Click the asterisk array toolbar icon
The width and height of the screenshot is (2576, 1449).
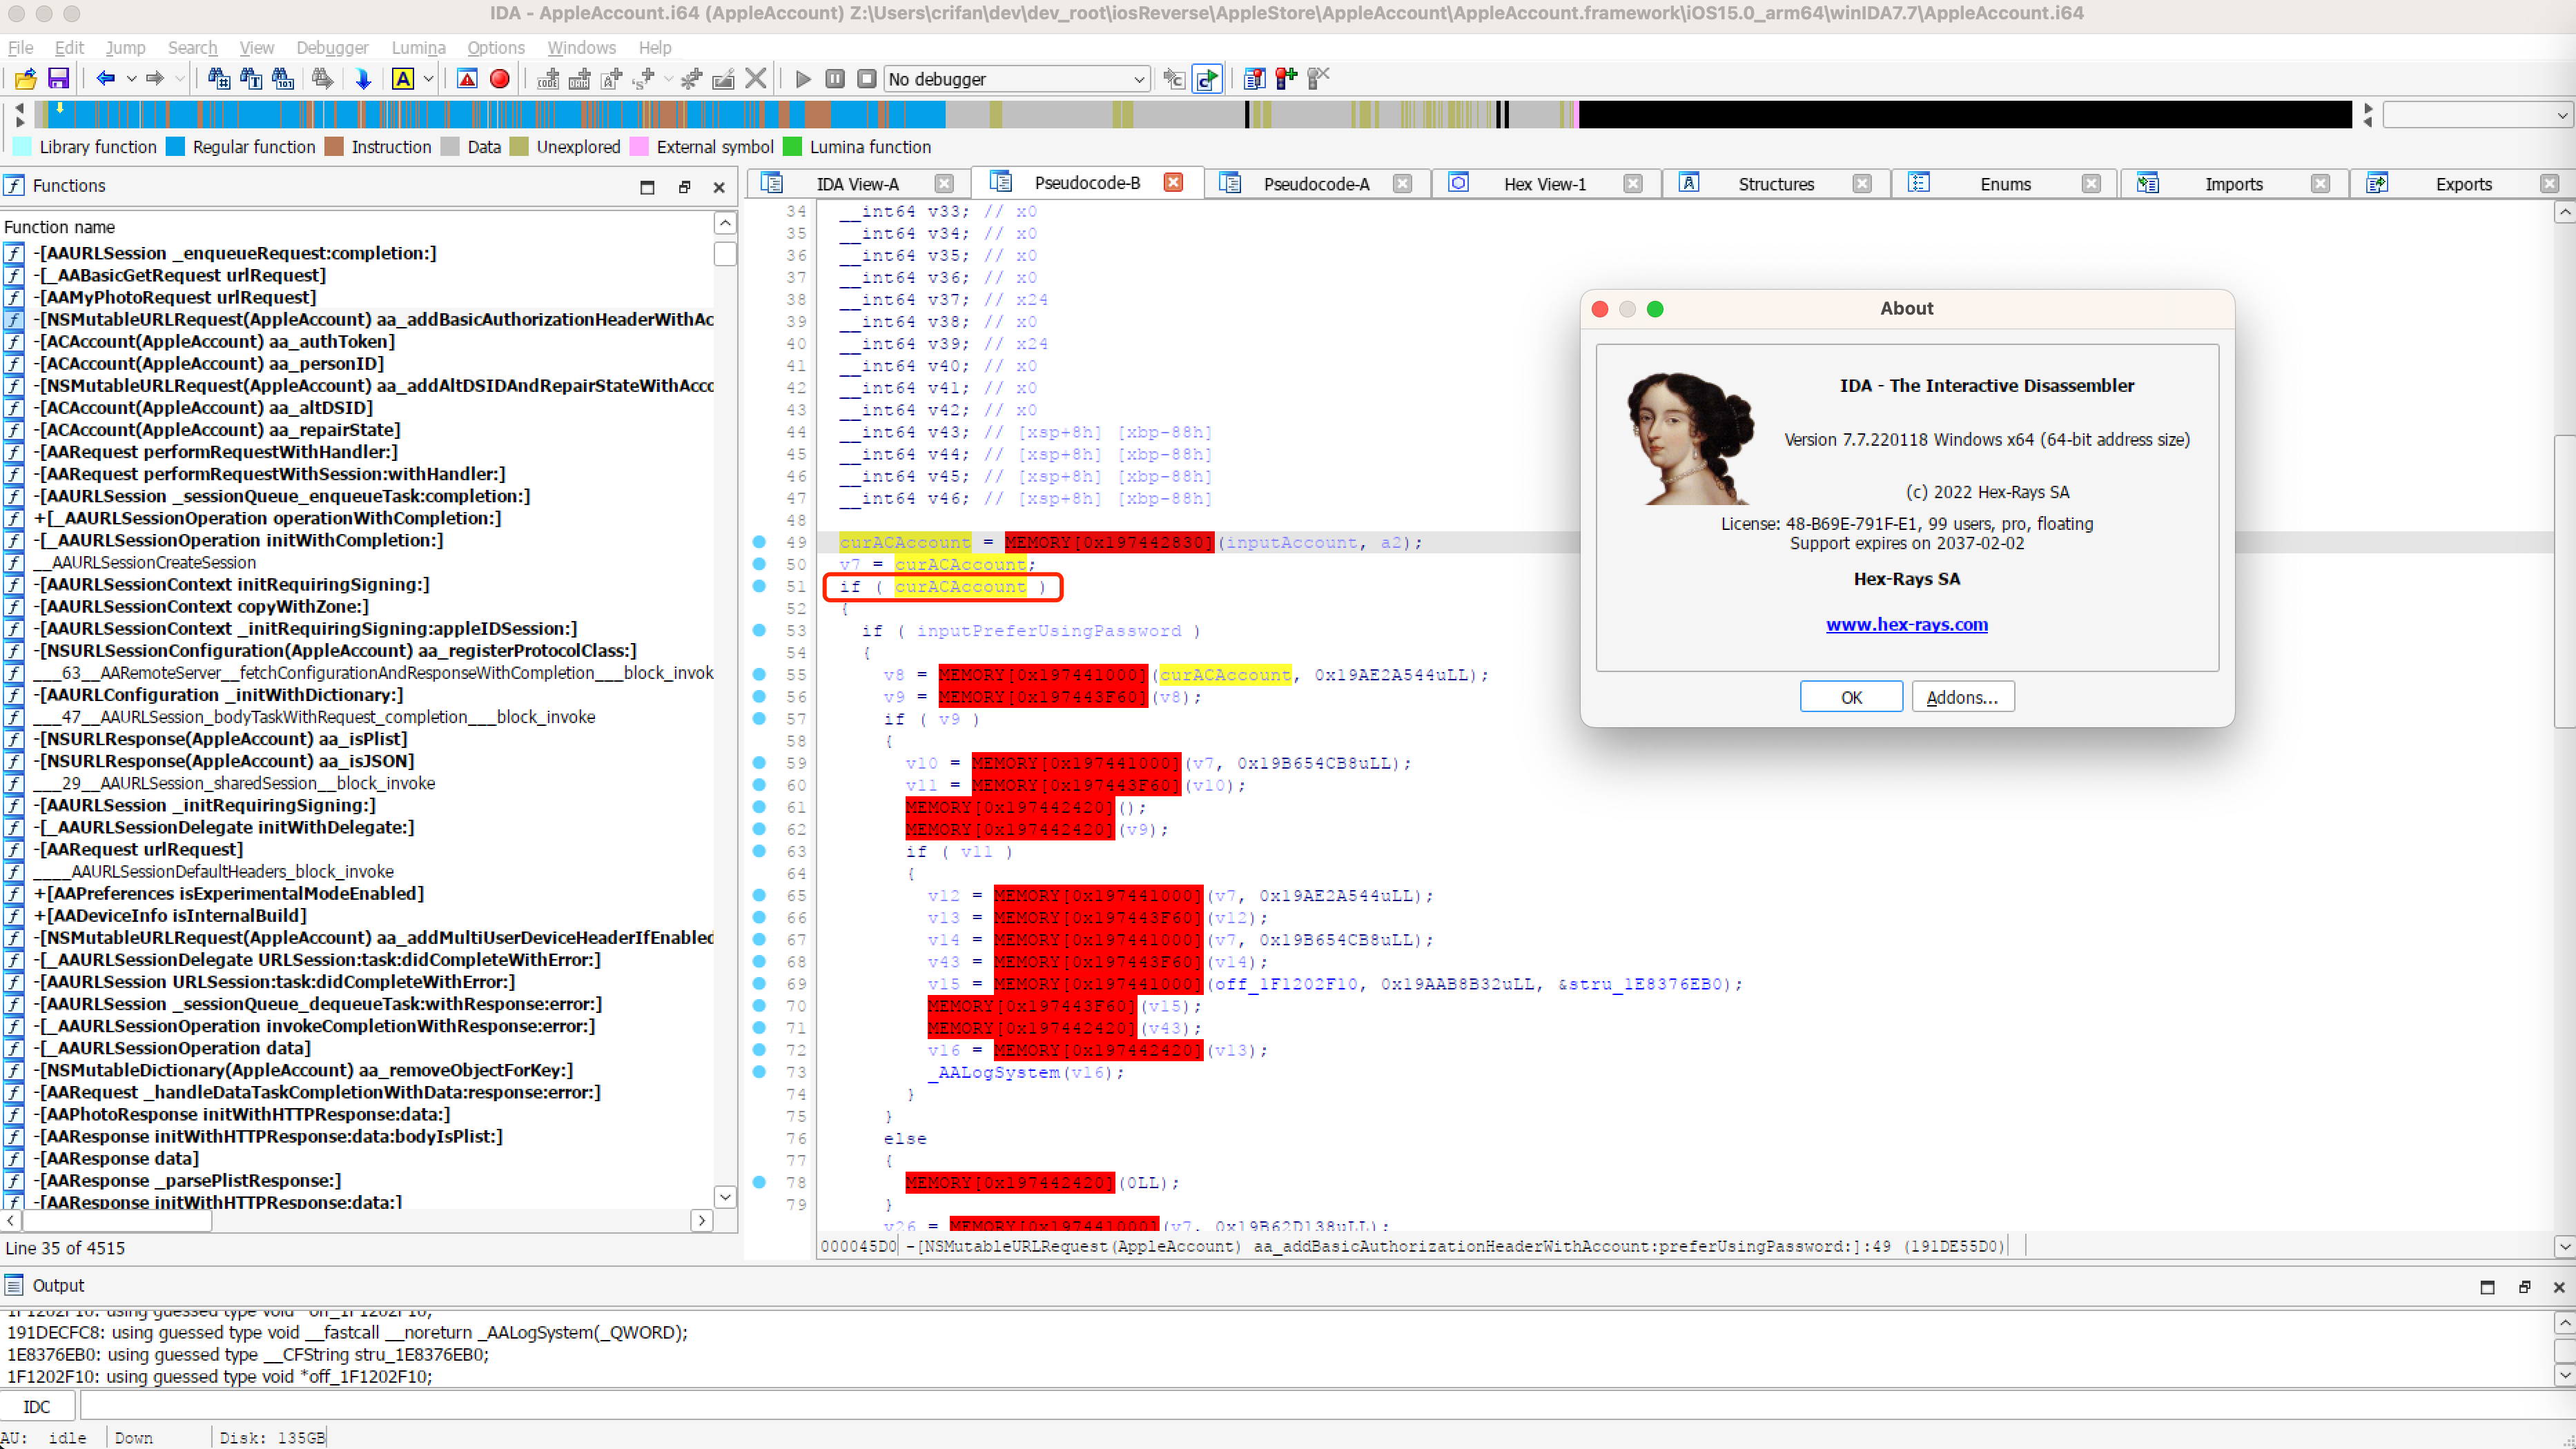[691, 79]
